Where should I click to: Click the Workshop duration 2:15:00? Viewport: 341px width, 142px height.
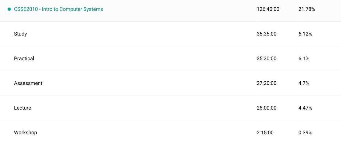click(265, 132)
